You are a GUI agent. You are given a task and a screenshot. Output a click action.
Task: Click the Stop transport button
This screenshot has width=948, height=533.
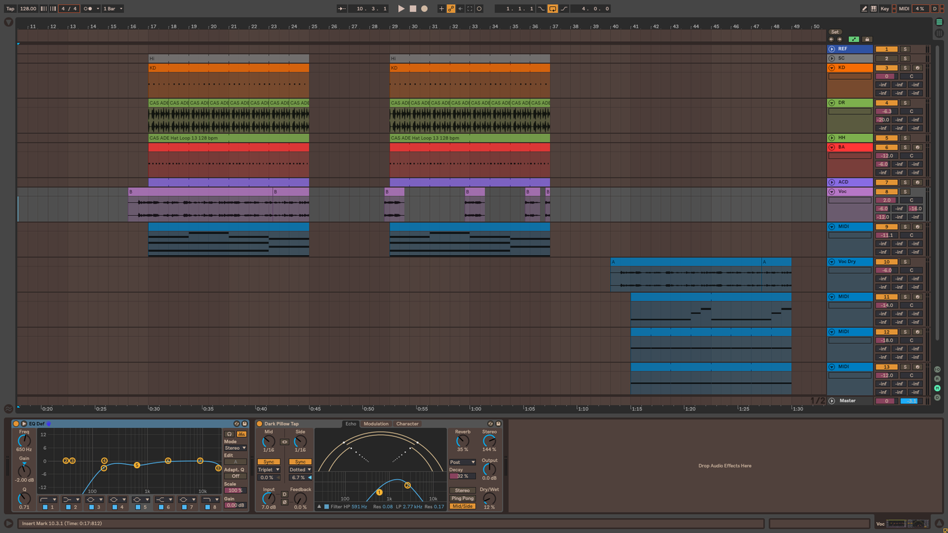[x=412, y=9]
